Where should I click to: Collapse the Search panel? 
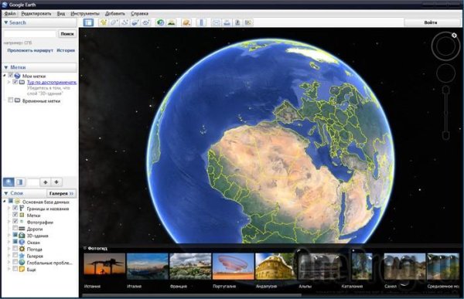(6, 22)
